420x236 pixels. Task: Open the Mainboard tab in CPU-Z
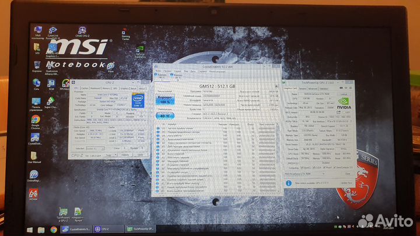point(95,89)
